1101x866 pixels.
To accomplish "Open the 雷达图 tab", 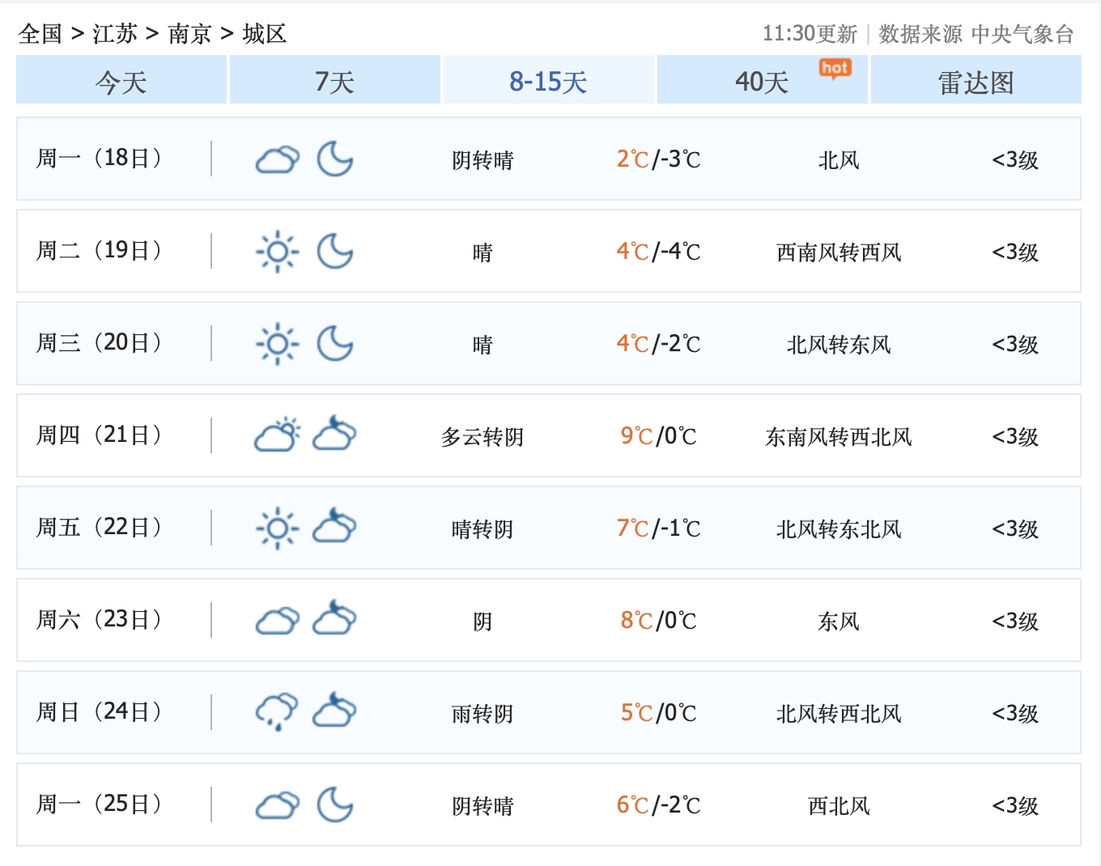I will [x=976, y=81].
